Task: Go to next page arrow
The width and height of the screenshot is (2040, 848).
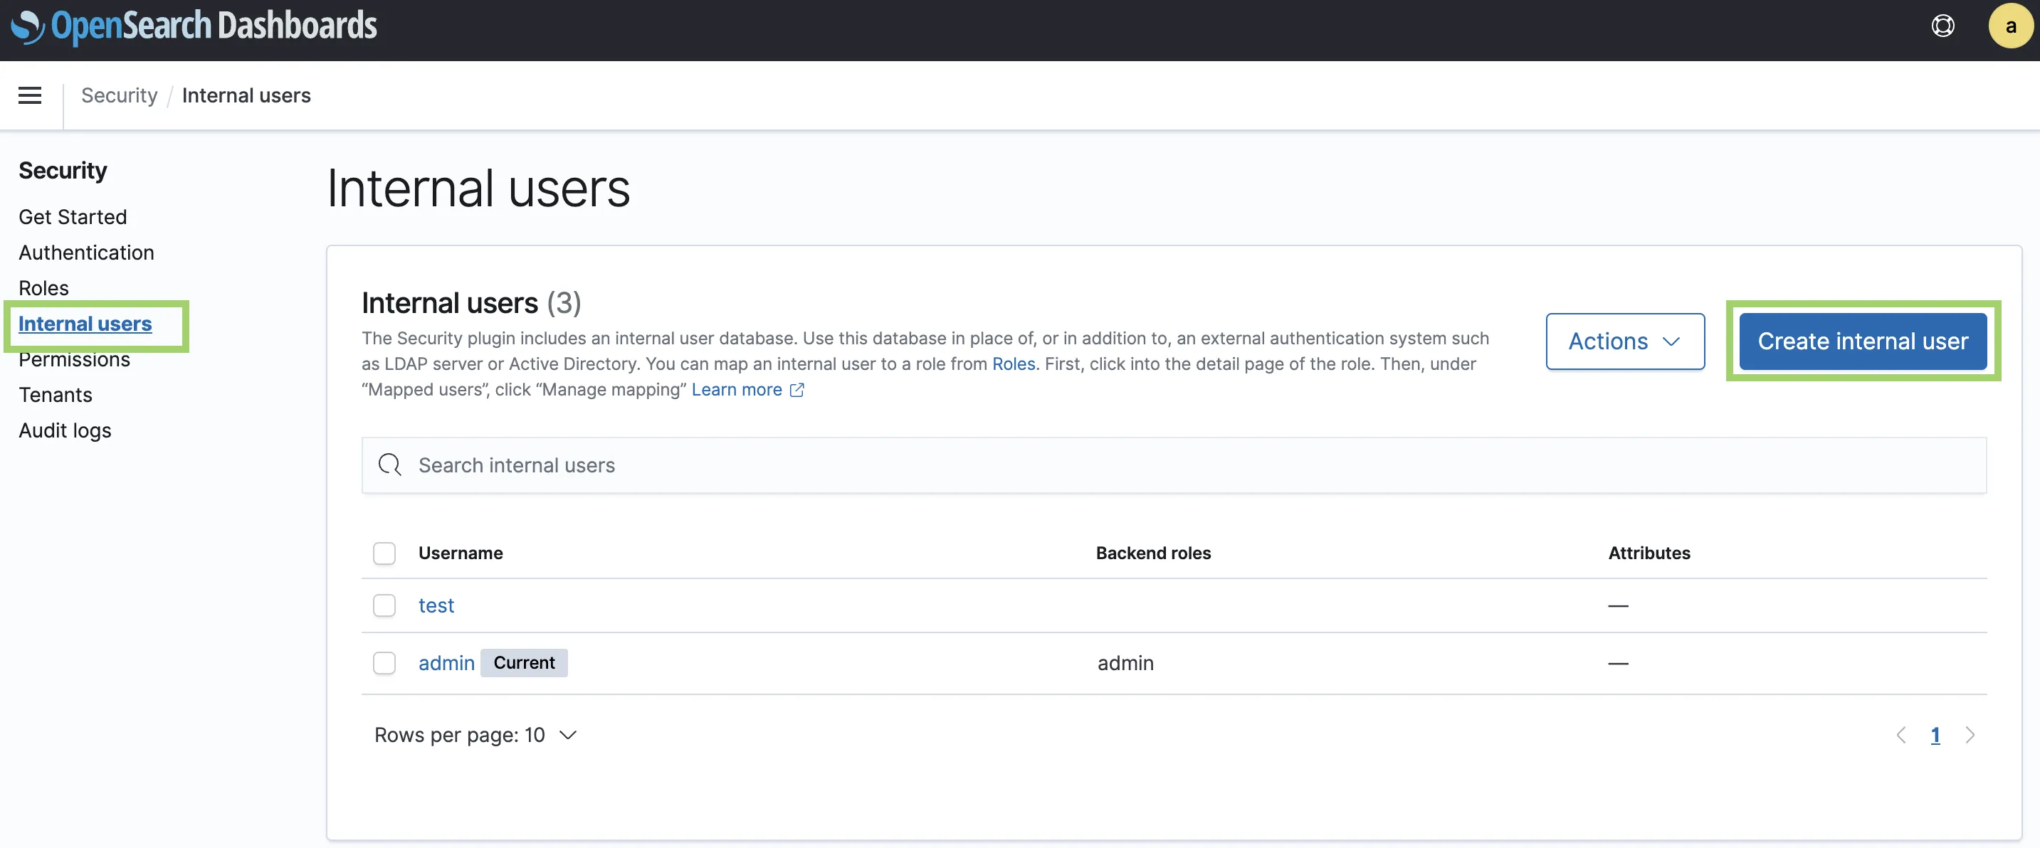Action: coord(1970,735)
